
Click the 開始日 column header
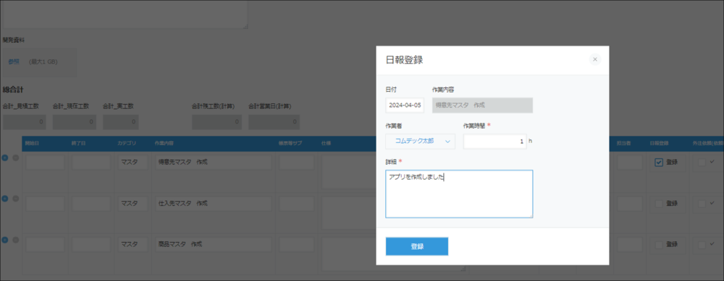coord(33,143)
